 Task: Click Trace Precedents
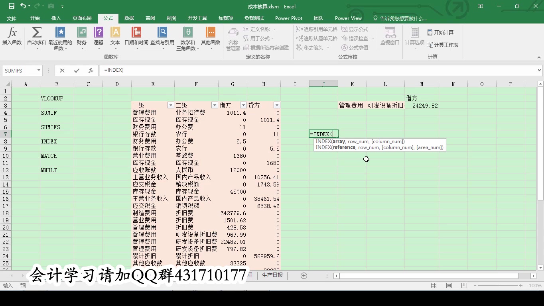pyautogui.click(x=317, y=29)
